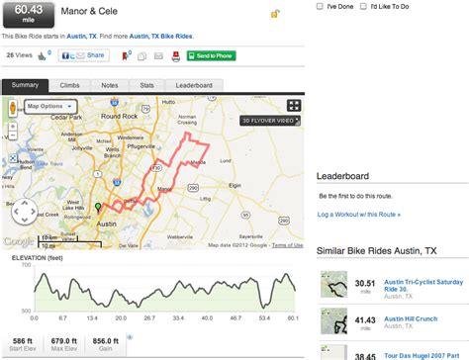Click the padlock privacy icon

tap(275, 14)
